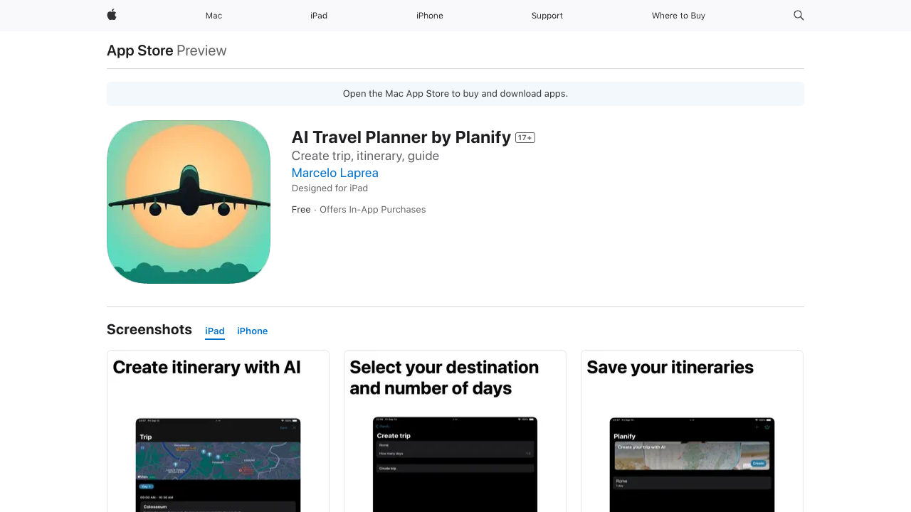Select iPhone in the top navigation bar

[430, 16]
